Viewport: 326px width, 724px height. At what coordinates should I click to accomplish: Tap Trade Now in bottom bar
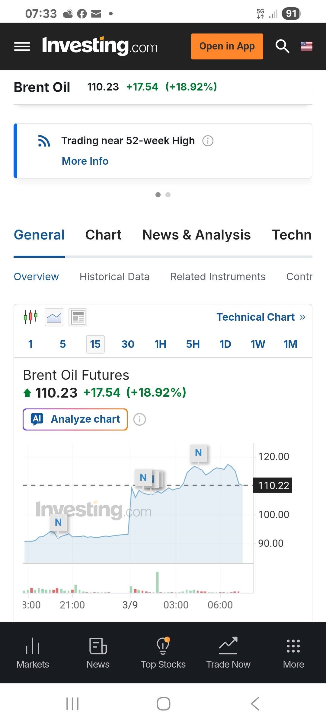coord(228,653)
